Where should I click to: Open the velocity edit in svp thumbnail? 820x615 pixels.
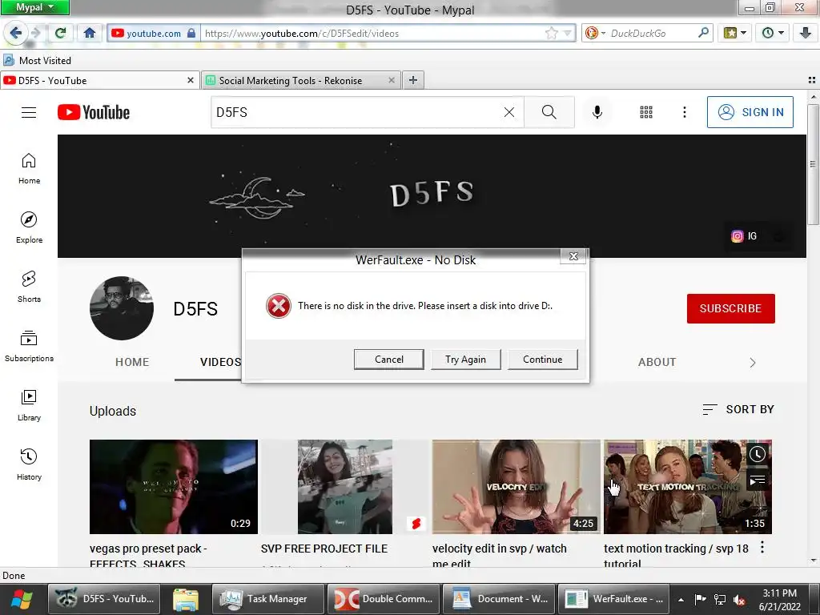pyautogui.click(x=517, y=486)
